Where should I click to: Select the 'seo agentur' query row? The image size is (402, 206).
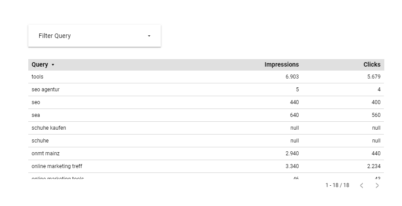coord(46,90)
